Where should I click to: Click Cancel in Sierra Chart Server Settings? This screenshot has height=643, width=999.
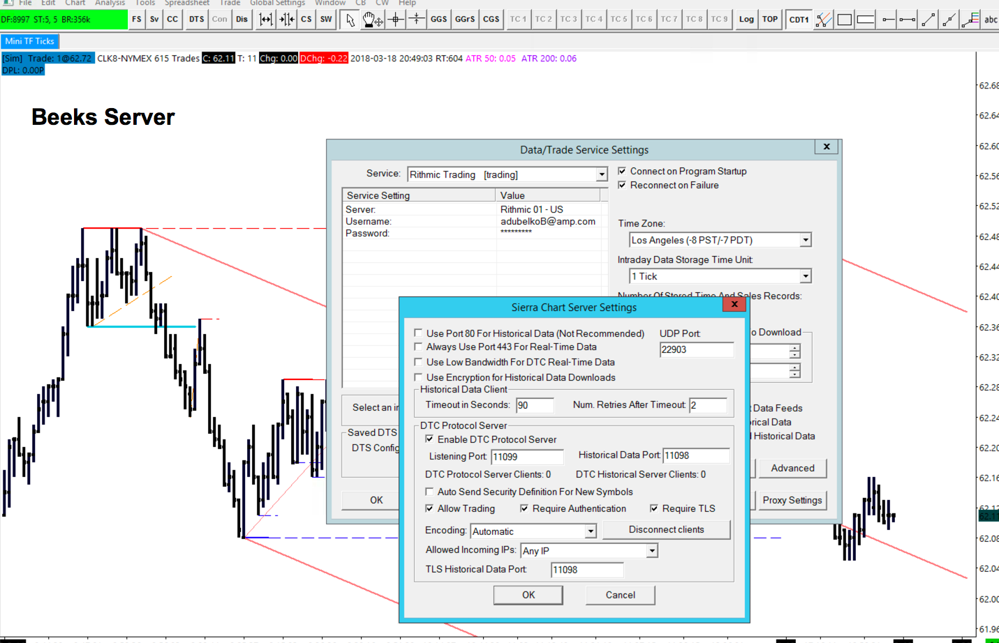click(621, 595)
